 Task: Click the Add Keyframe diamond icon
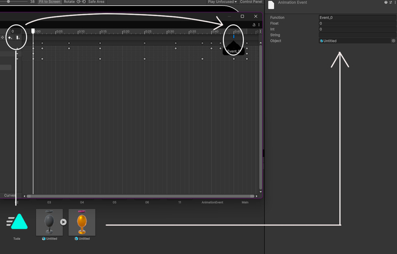tap(10, 37)
